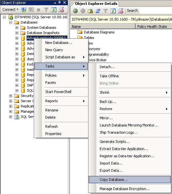Sort by the Name column header
This screenshot has height=194, width=172.
[x=103, y=27]
